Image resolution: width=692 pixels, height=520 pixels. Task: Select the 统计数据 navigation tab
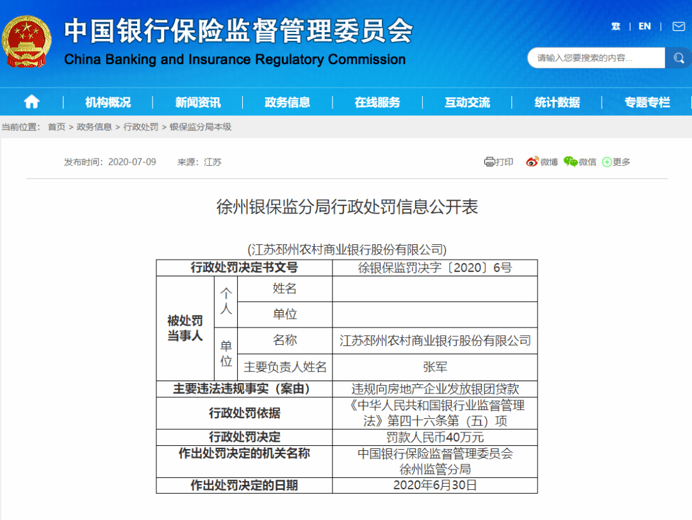(556, 101)
